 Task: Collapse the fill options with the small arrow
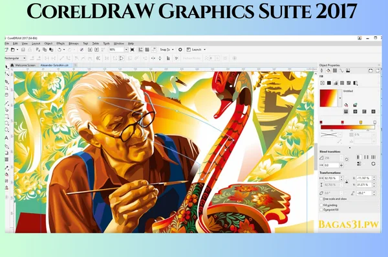click(x=350, y=148)
